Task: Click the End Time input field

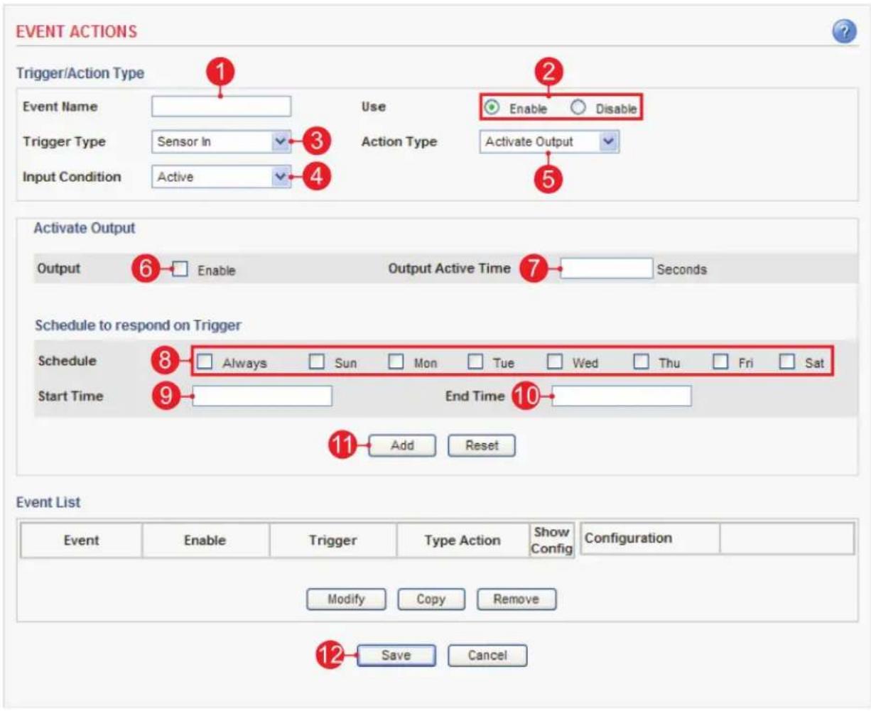Action: [622, 396]
